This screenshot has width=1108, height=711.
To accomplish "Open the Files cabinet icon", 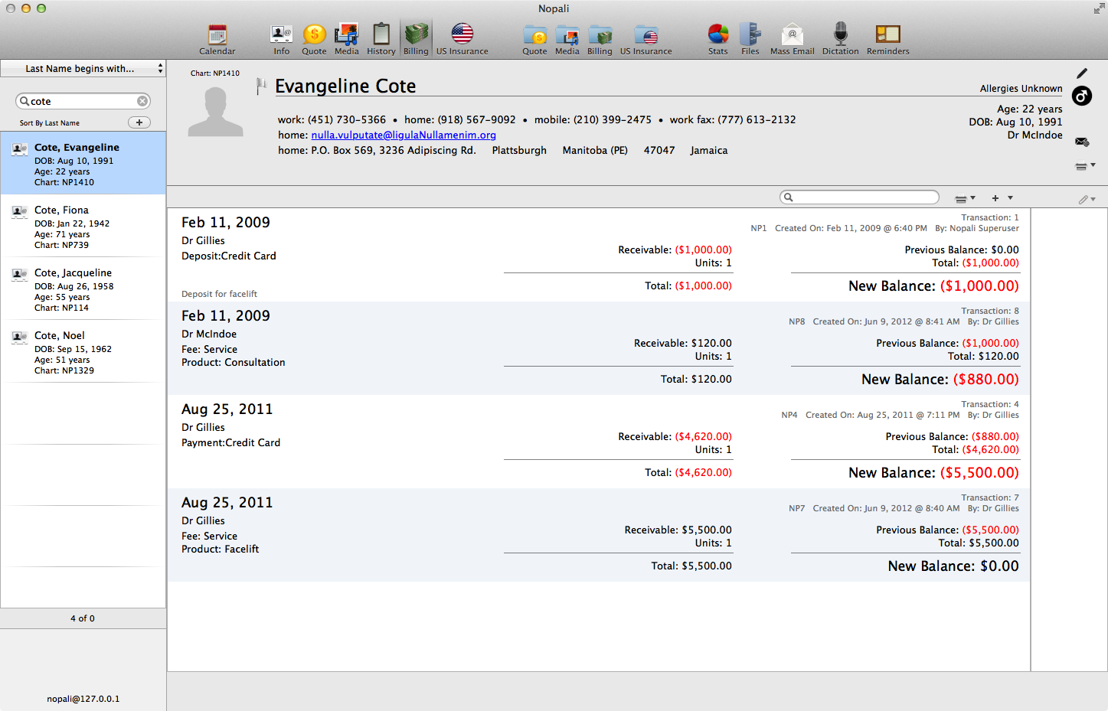I will coord(750,39).
